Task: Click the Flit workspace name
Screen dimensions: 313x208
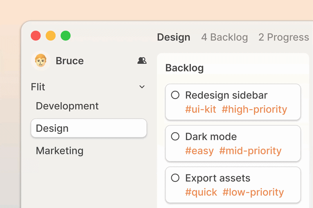Action: pyautogui.click(x=38, y=87)
